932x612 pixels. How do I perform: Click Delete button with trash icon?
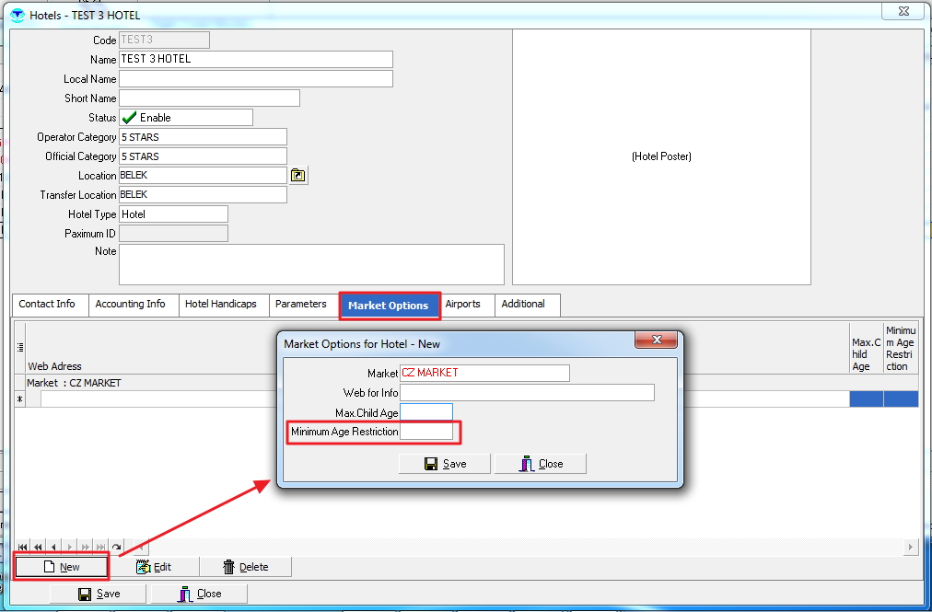coord(245,567)
